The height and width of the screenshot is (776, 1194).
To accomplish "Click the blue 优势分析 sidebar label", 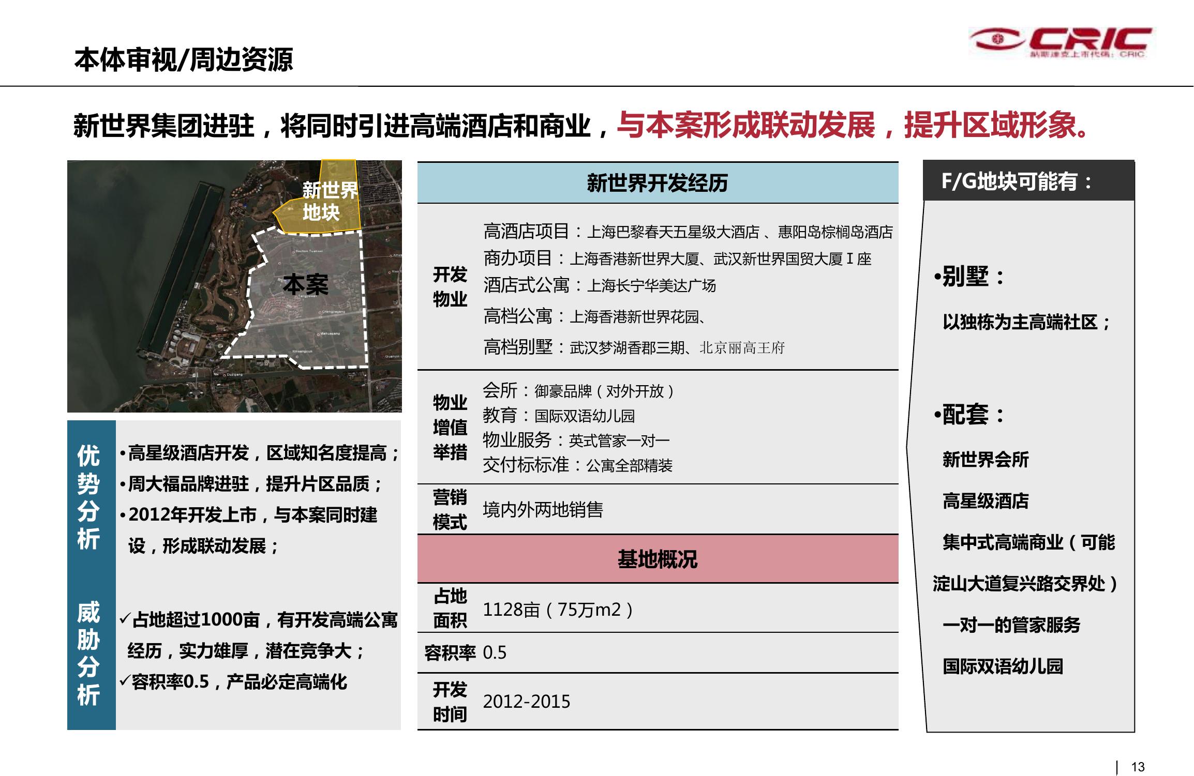I will click(89, 496).
